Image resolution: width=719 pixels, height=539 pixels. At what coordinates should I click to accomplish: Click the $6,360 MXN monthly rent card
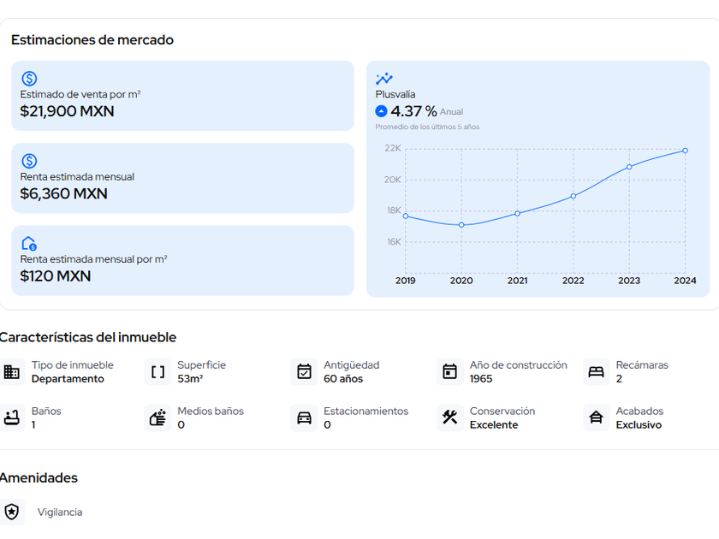pos(182,178)
